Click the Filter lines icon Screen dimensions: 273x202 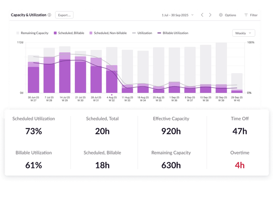246,15
